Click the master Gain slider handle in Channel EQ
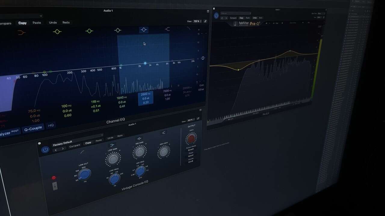The height and width of the screenshot is (216, 385). point(203,58)
